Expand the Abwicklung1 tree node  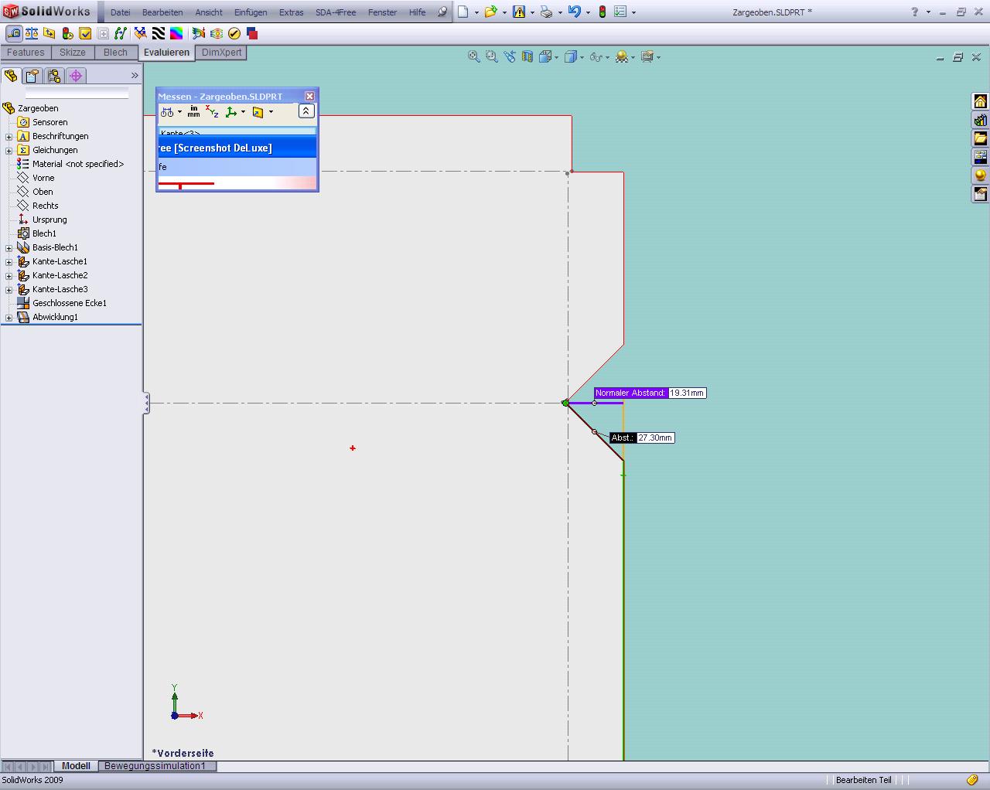(x=9, y=318)
